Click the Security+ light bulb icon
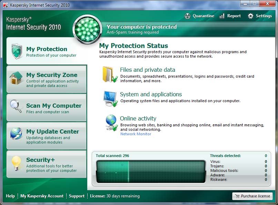 tap(17, 163)
